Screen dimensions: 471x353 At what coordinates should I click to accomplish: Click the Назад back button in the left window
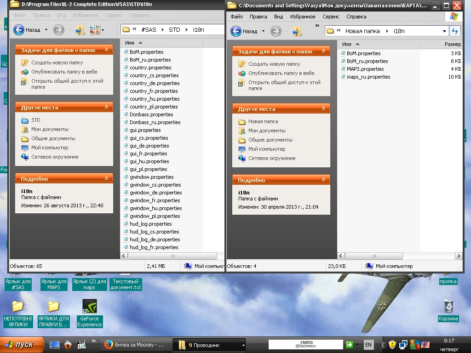[x=27, y=30]
